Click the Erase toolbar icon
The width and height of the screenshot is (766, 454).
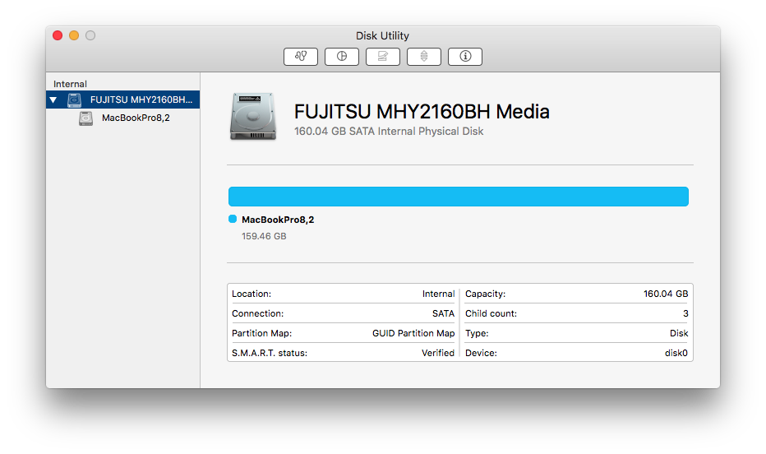382,56
